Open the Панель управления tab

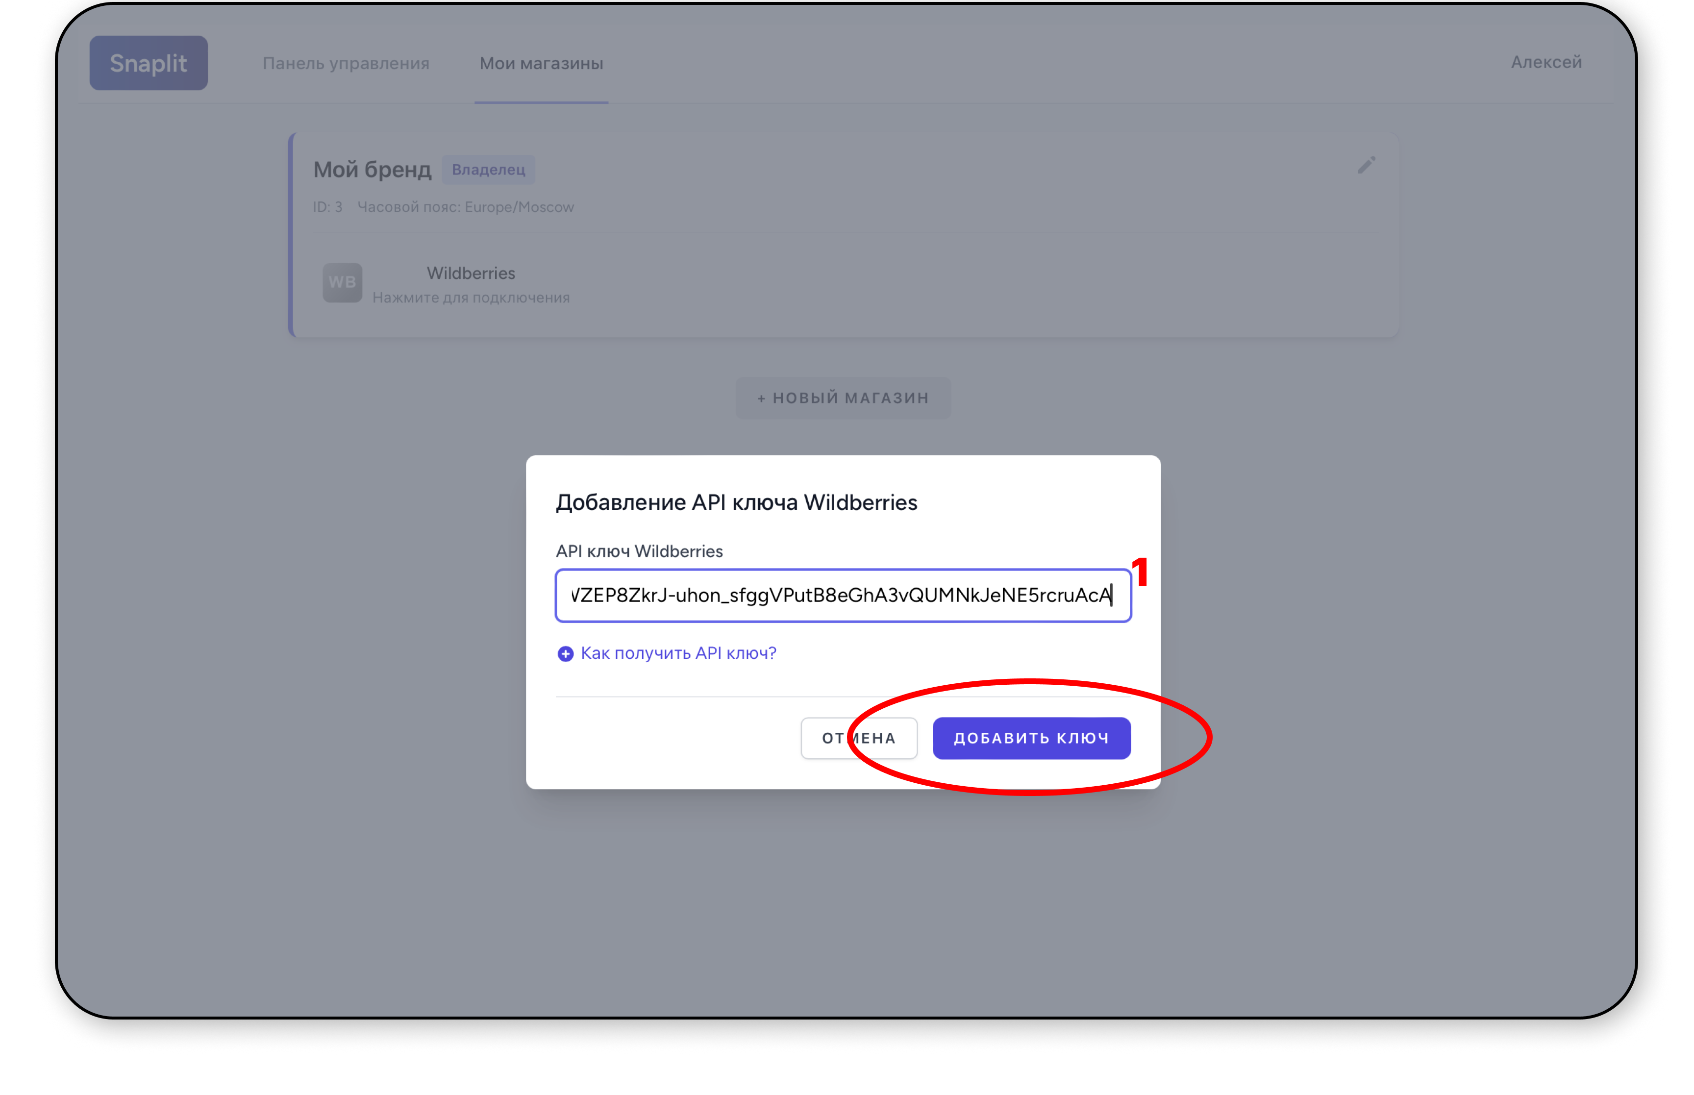(x=346, y=63)
